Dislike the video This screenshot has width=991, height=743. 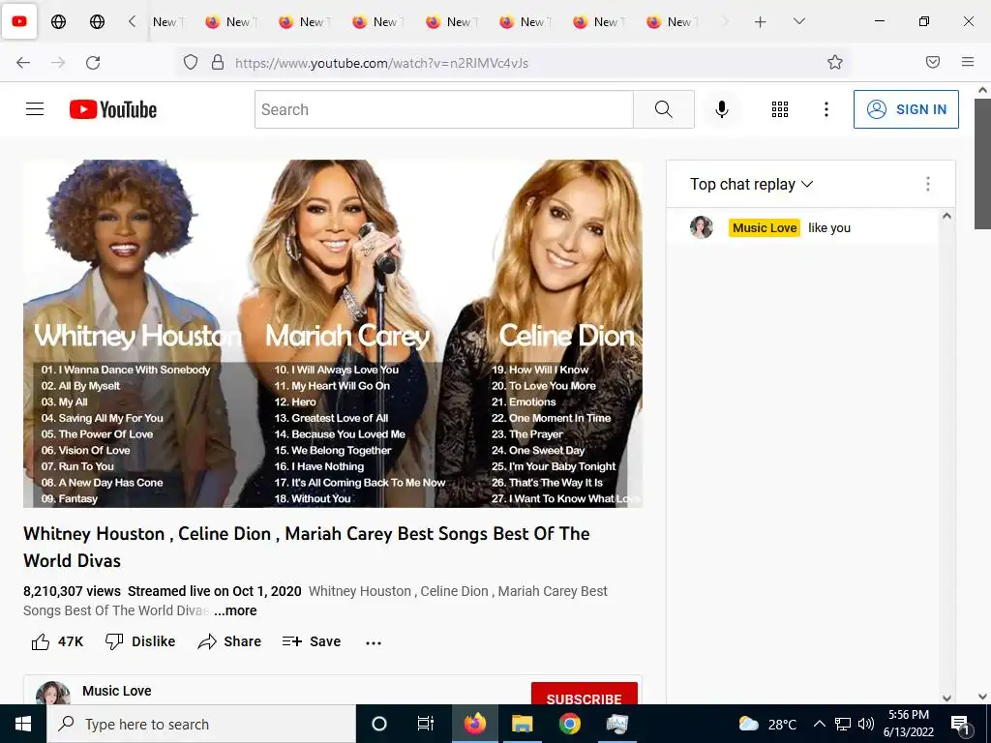(140, 642)
